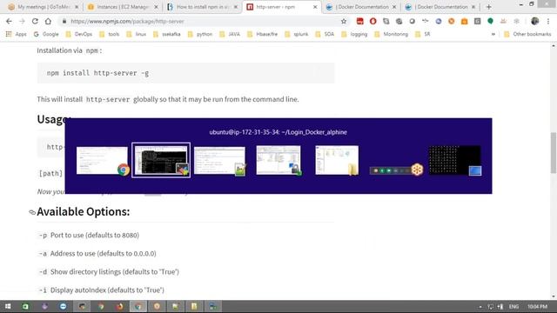The height and width of the screenshot is (313, 557).
Task: Open the linux bookmarks folder
Action: (x=137, y=34)
